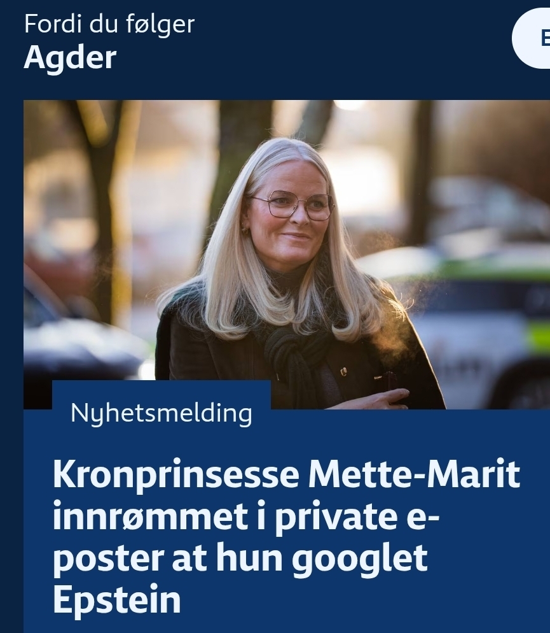Click the blue article card beside "Epstein"

pyautogui.click(x=362, y=600)
